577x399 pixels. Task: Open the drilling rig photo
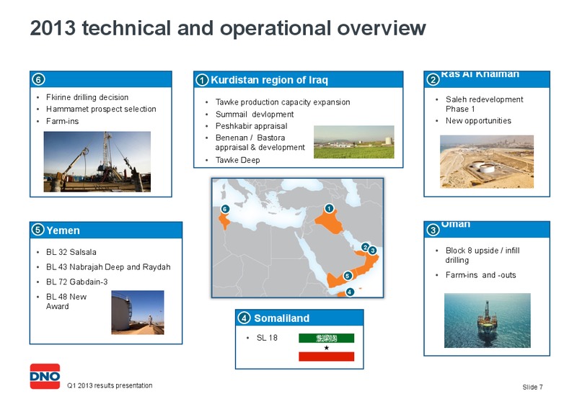point(97,161)
